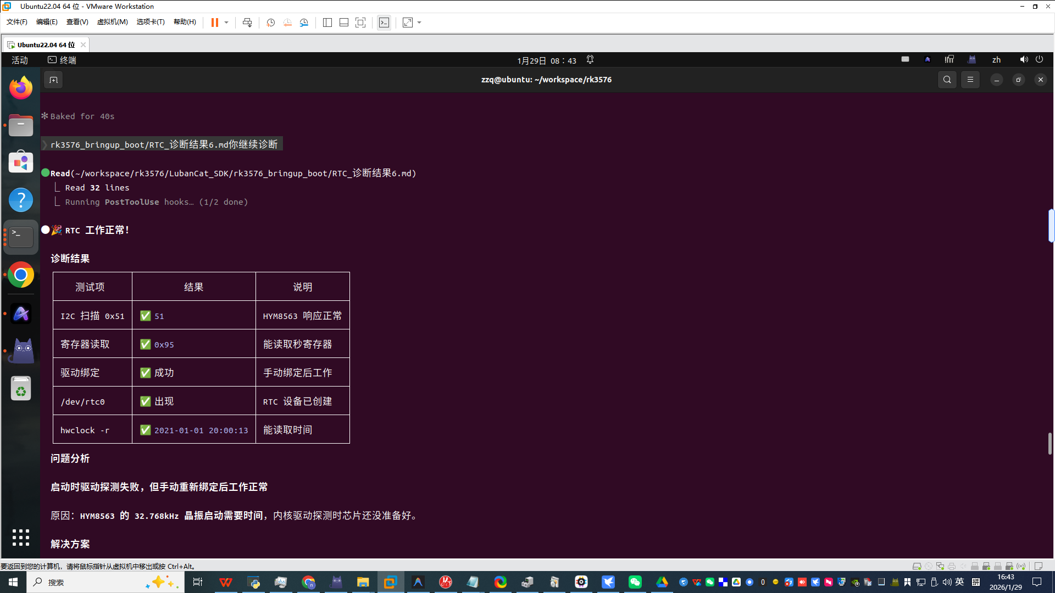This screenshot has width=1055, height=593.
Task: Expand the pause/power dropdown arrow
Action: [x=226, y=23]
